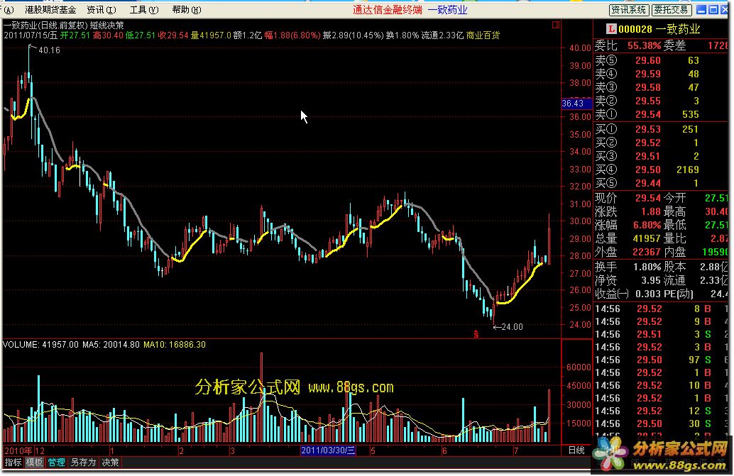
Task: Select the 2011/03/30/三 date marker
Action: [328, 450]
